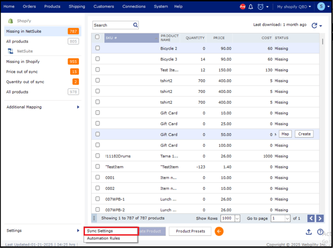Image resolution: width=333 pixels, height=248 pixels.
Task: Click the Product Presets button
Action: tap(190, 231)
